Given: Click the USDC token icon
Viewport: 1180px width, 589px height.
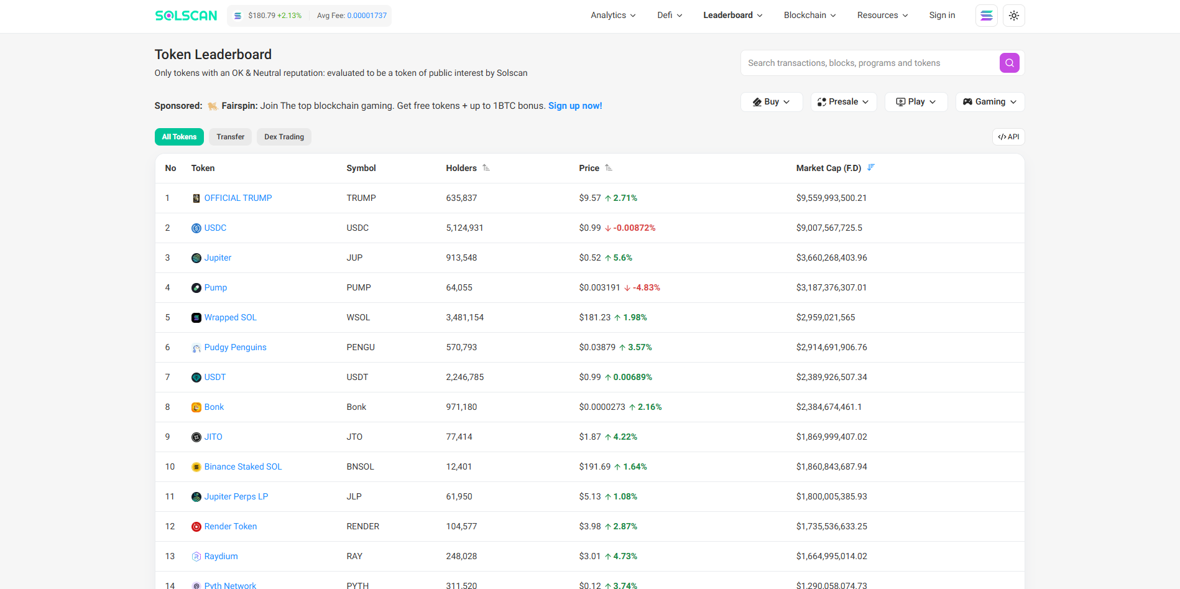Looking at the screenshot, I should (196, 228).
